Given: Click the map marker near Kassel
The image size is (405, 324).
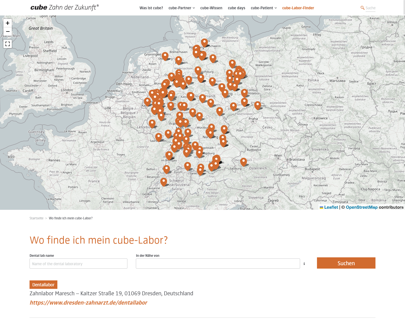Looking at the screenshot, I should [x=190, y=96].
